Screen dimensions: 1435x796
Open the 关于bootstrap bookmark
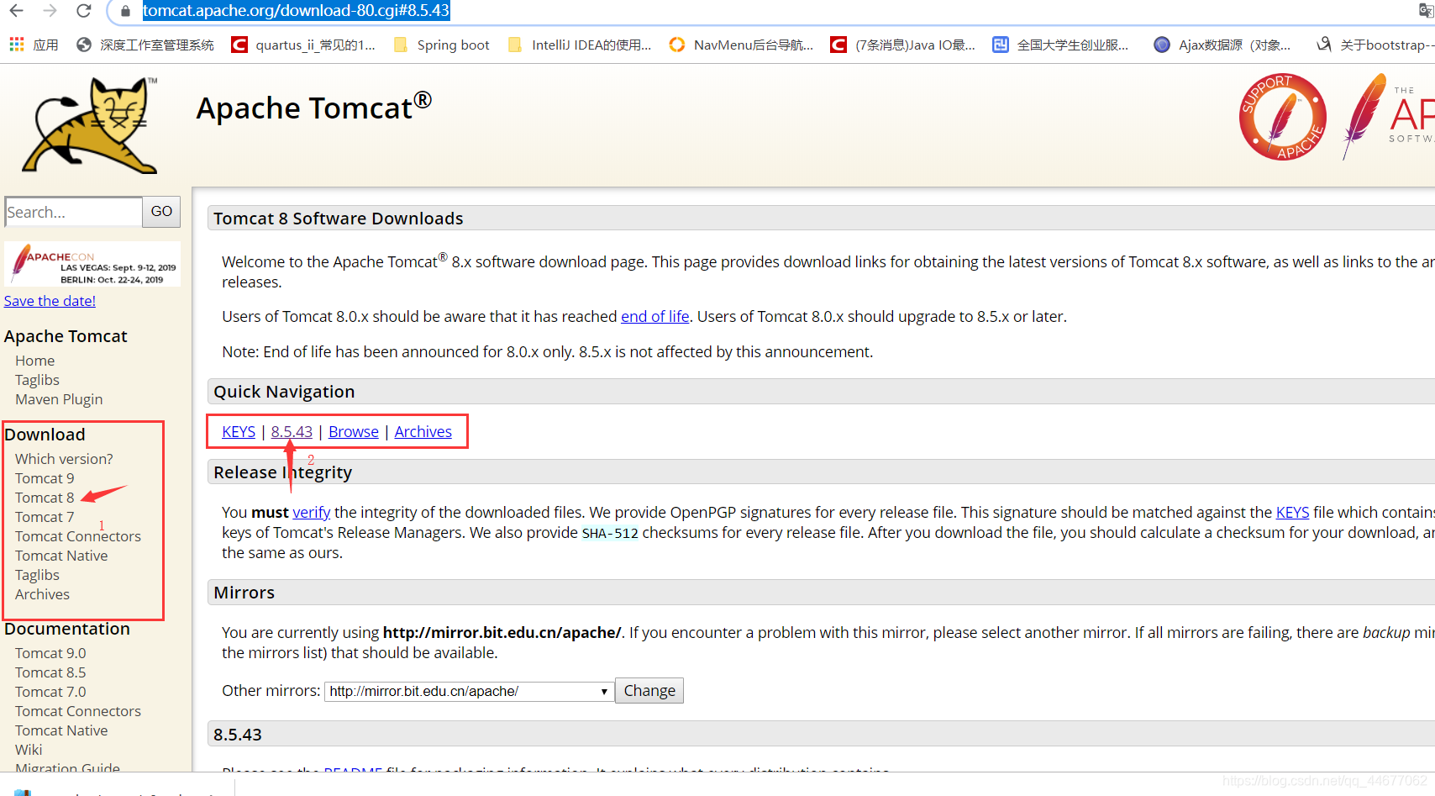tap(1375, 45)
